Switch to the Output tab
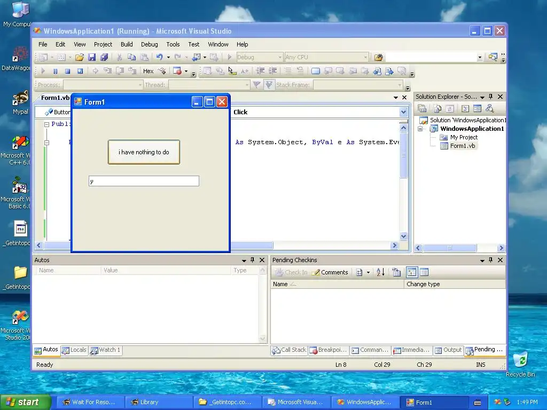The image size is (547, 410). 448,350
